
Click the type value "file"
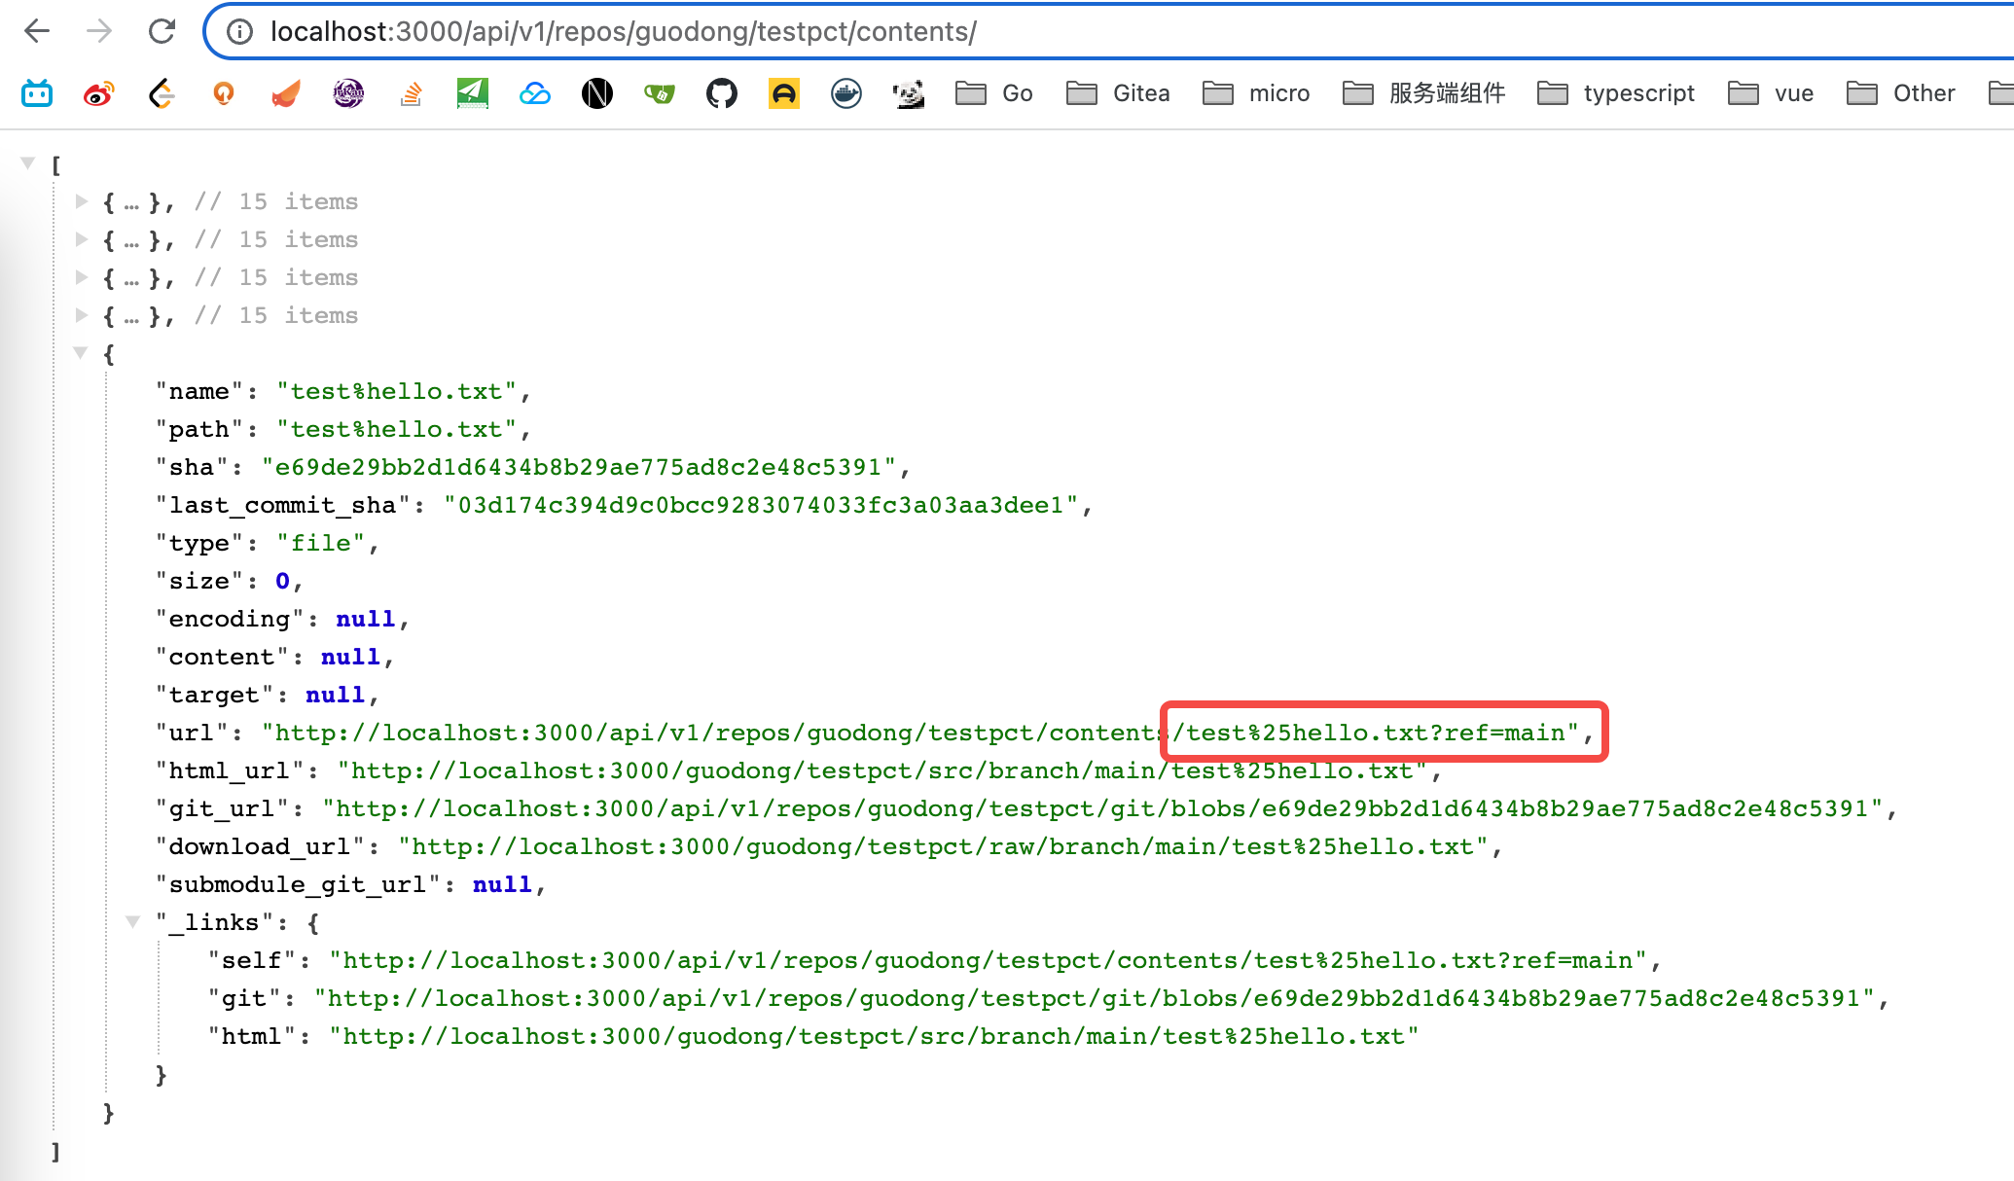click(x=321, y=543)
